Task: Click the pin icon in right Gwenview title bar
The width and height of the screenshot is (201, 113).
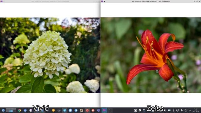Action: pos(105,1)
